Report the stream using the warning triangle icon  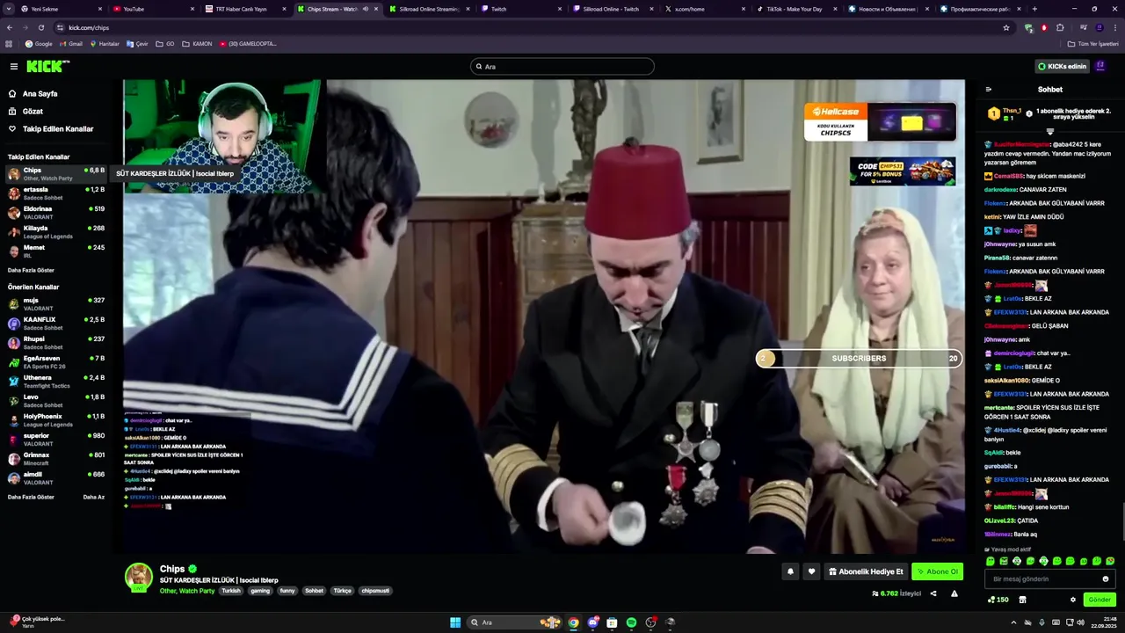pos(954,593)
